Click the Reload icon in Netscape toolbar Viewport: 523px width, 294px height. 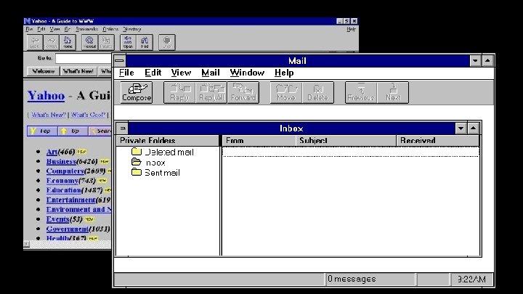89,42
